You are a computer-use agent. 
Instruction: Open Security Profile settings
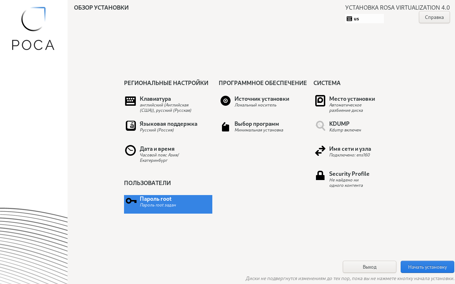click(x=349, y=174)
